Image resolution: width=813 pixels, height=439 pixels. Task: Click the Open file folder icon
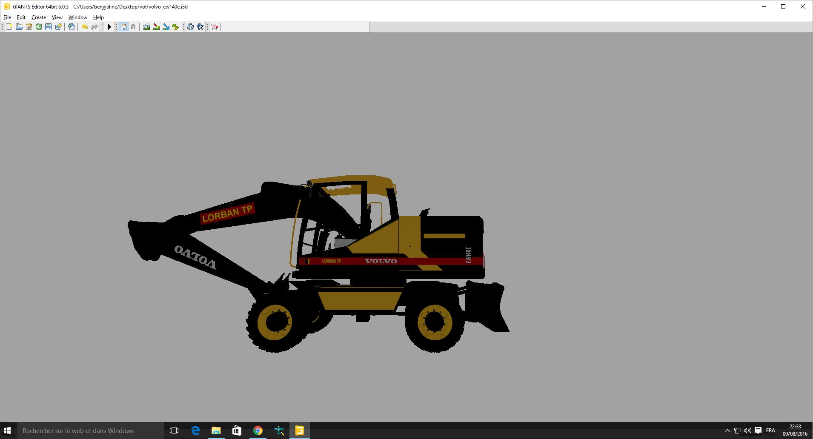point(19,27)
